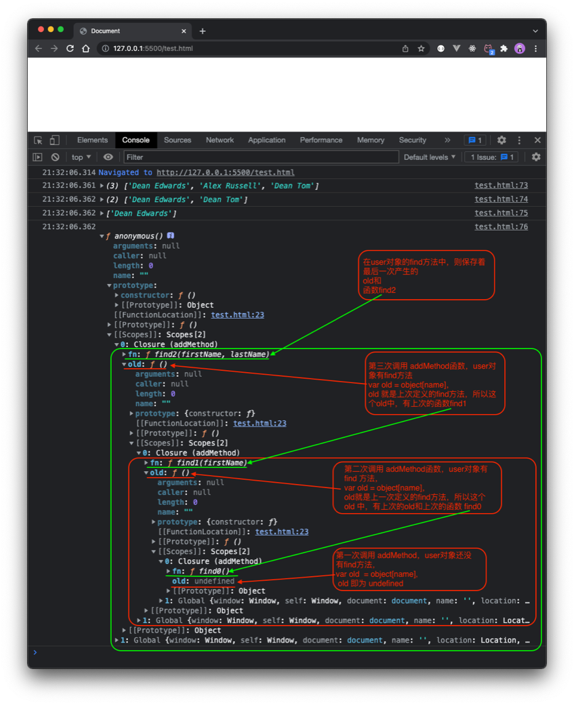This screenshot has height=705, width=574.
Task: Open the Memory tab
Action: tap(371, 140)
